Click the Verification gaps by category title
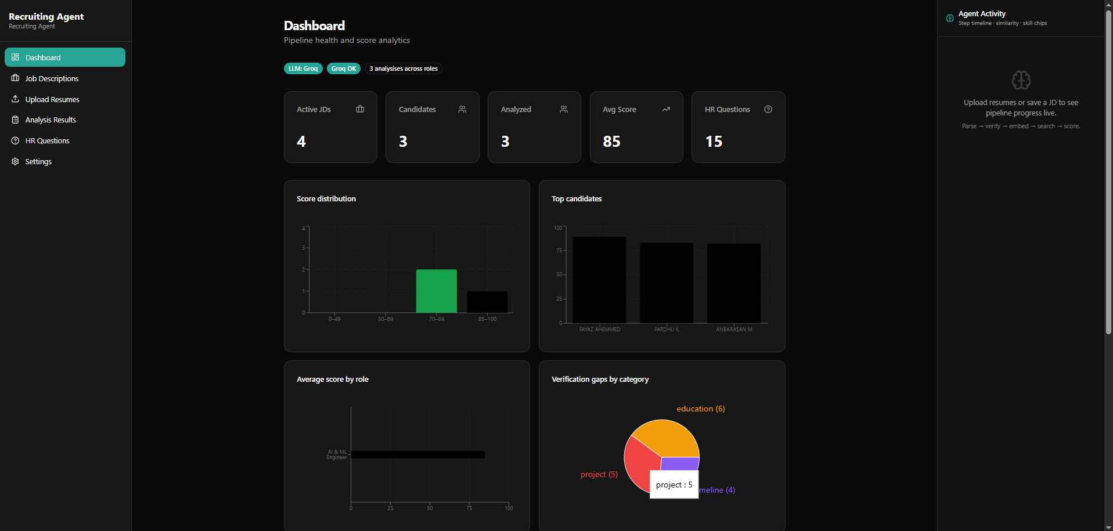This screenshot has height=531, width=1113. pos(600,379)
